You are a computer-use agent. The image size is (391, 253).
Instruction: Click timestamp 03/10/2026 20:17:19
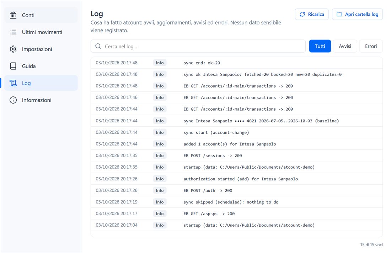117,202
